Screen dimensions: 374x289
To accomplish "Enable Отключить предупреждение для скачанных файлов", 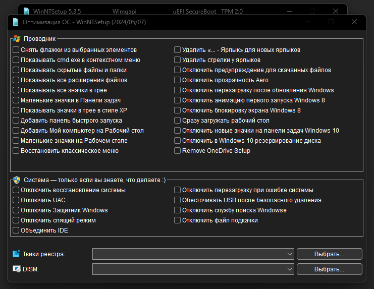I will pos(177,70).
